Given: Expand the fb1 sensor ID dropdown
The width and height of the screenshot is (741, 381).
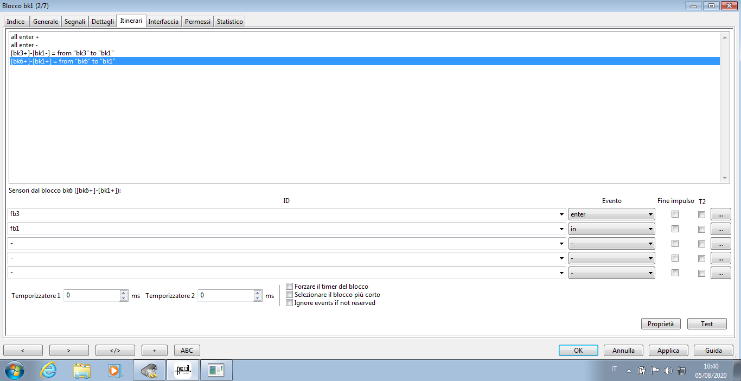Looking at the screenshot, I should point(561,230).
